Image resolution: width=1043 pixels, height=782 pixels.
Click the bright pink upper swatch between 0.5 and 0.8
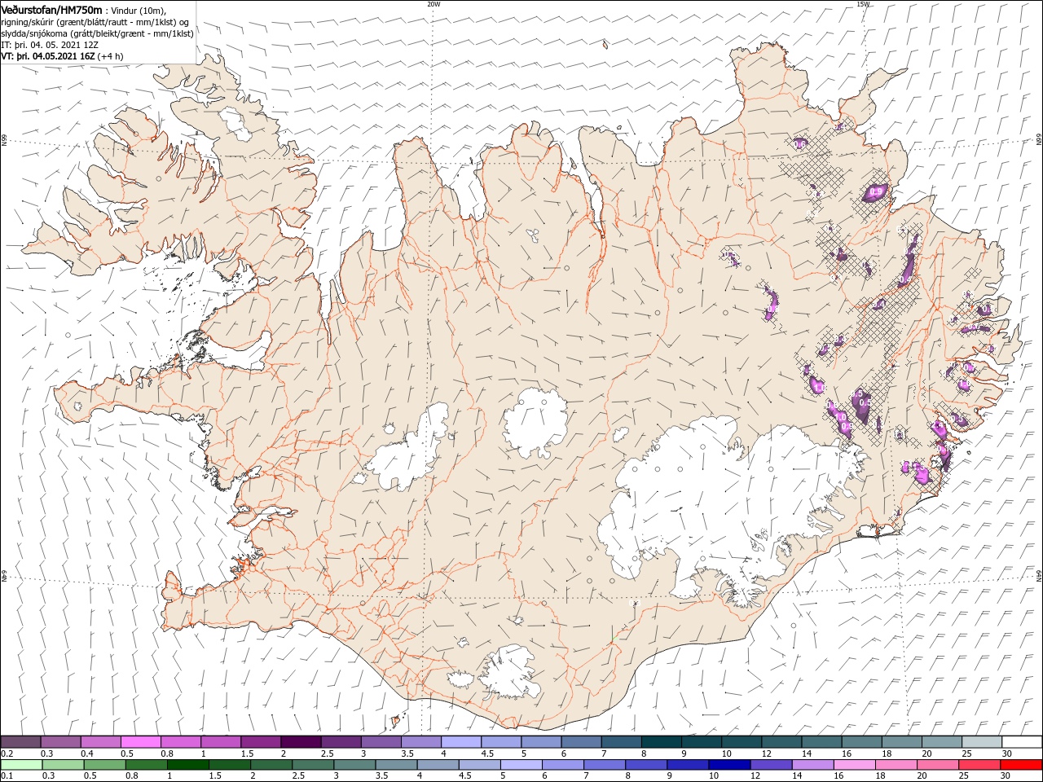(x=140, y=741)
